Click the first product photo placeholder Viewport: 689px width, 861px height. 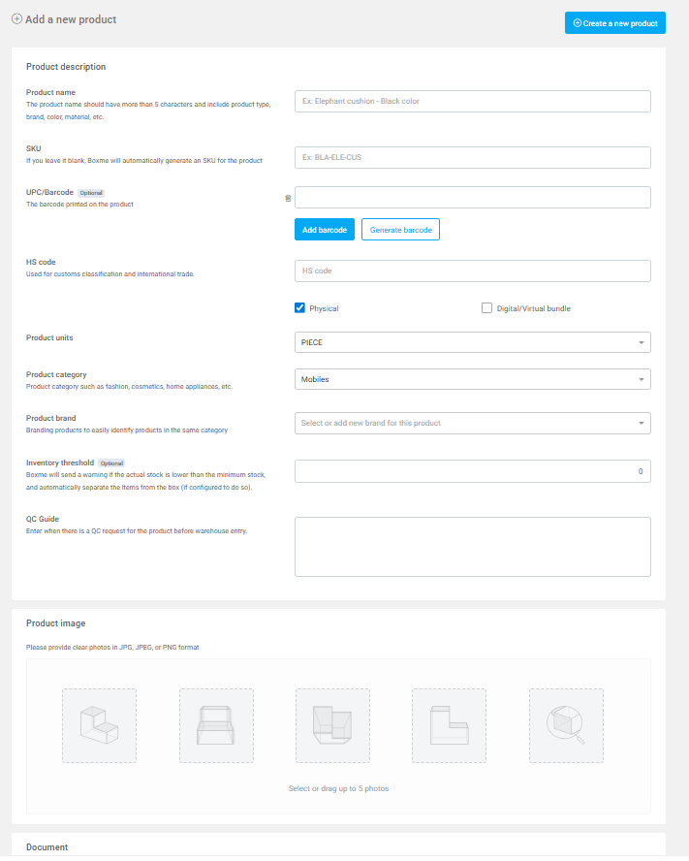click(99, 725)
